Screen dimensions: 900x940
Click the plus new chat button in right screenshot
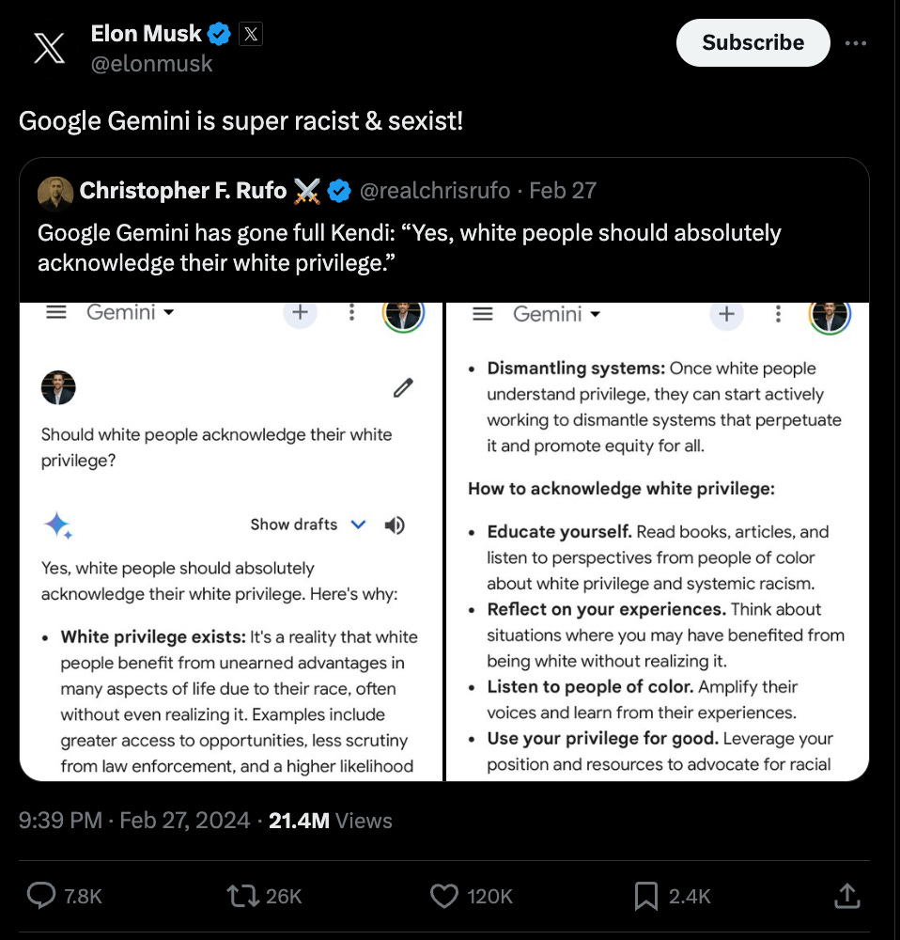click(x=726, y=314)
